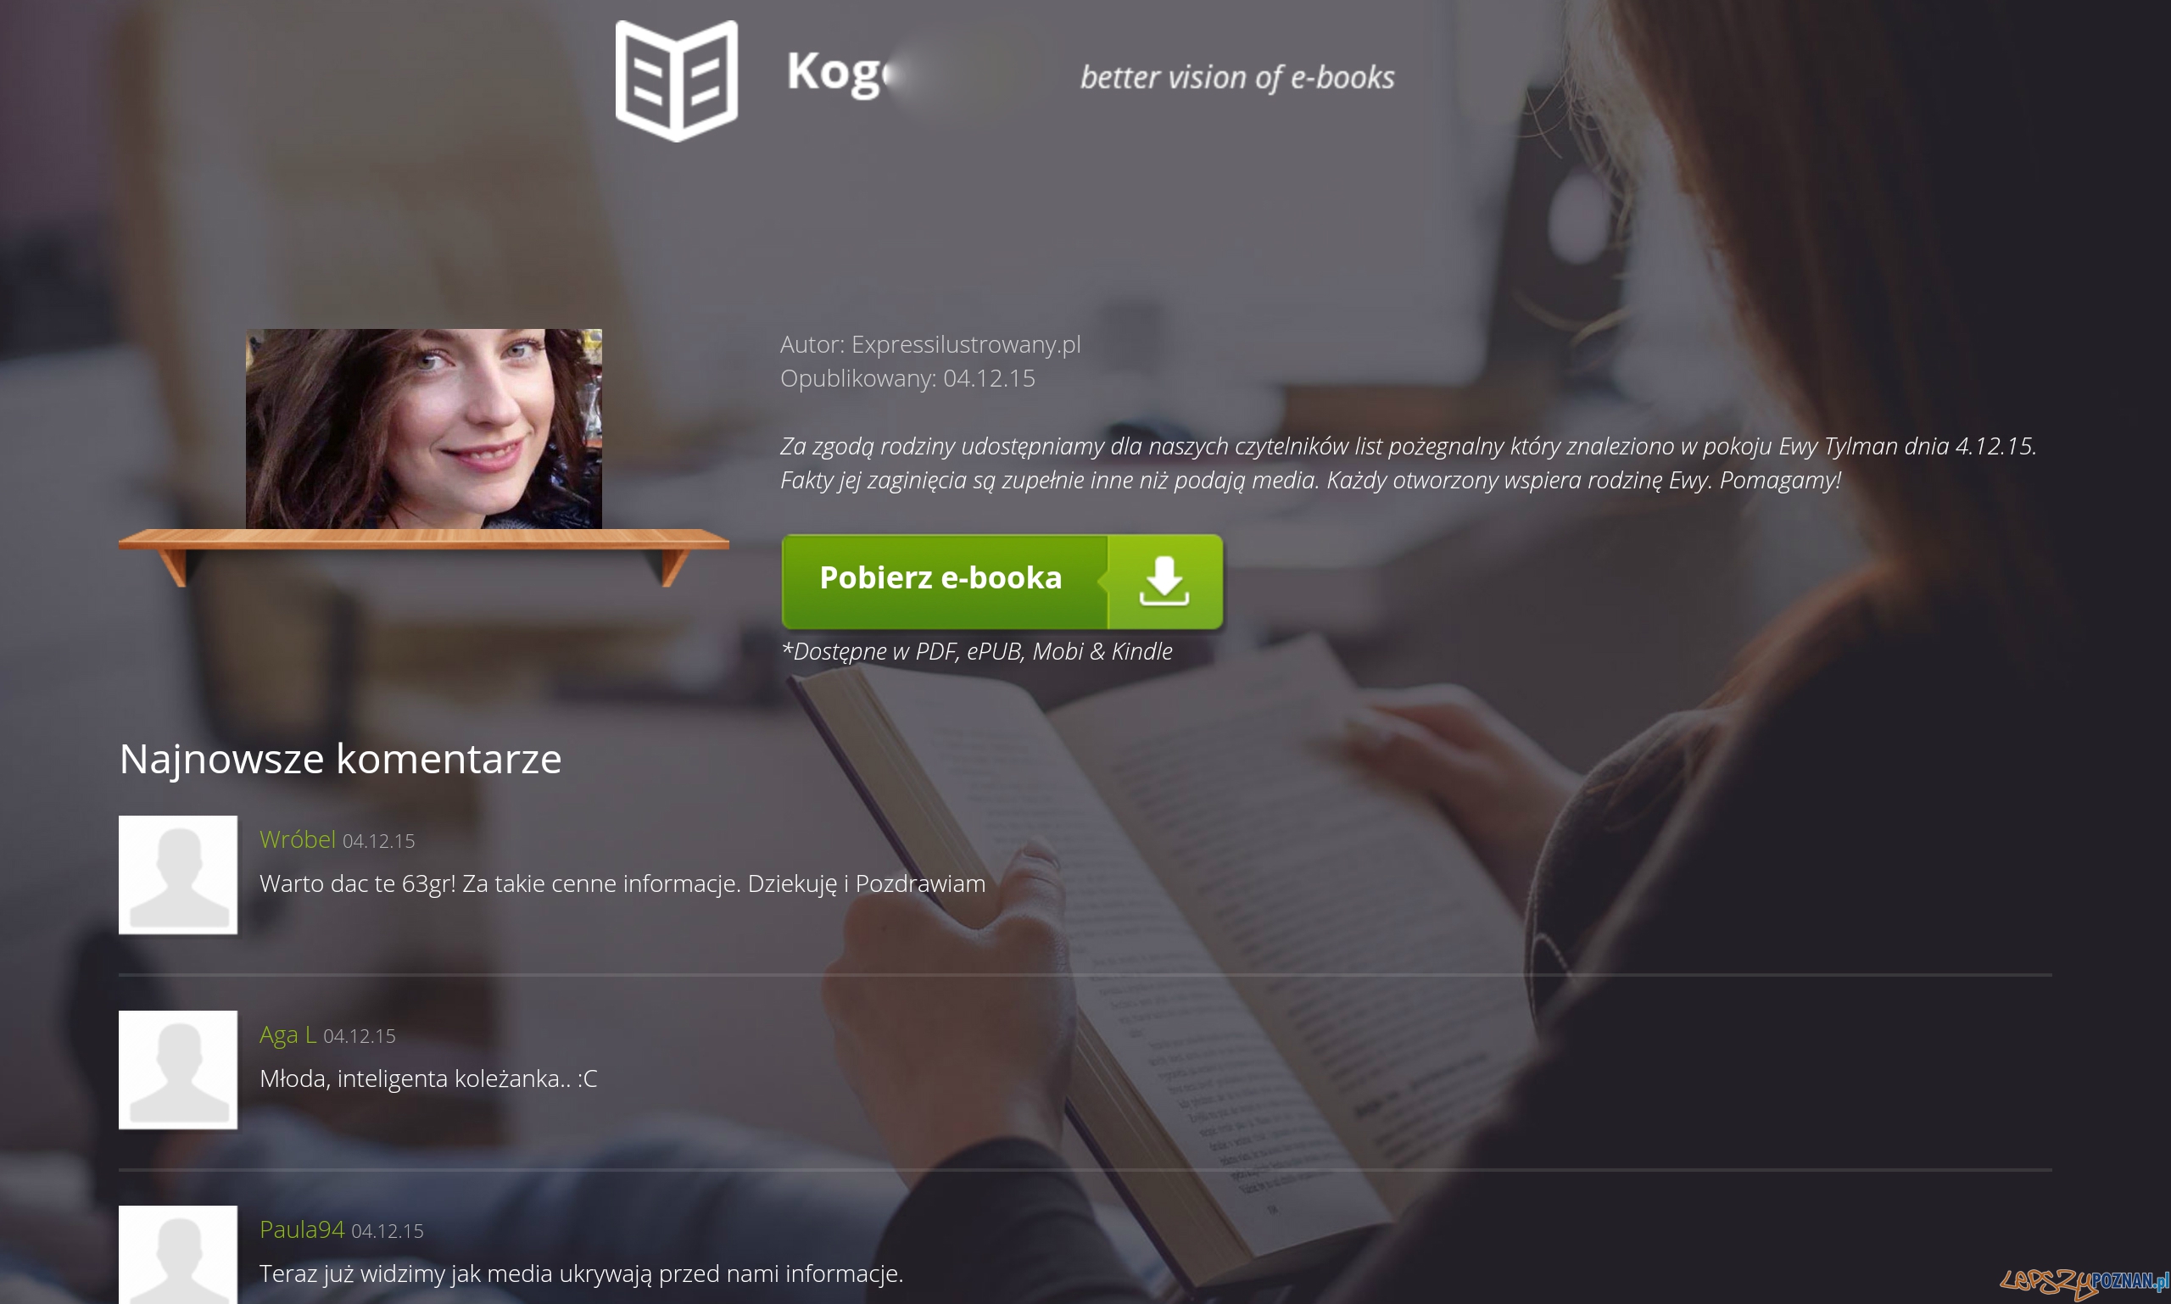
Task: Click the Pobierz e-booka button
Action: click(x=1002, y=581)
